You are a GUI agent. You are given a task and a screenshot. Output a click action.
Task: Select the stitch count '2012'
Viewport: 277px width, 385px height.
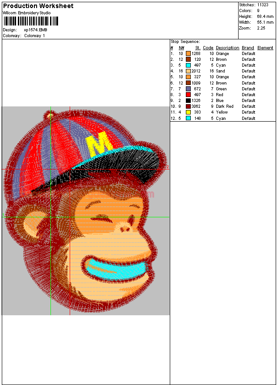coord(196,71)
